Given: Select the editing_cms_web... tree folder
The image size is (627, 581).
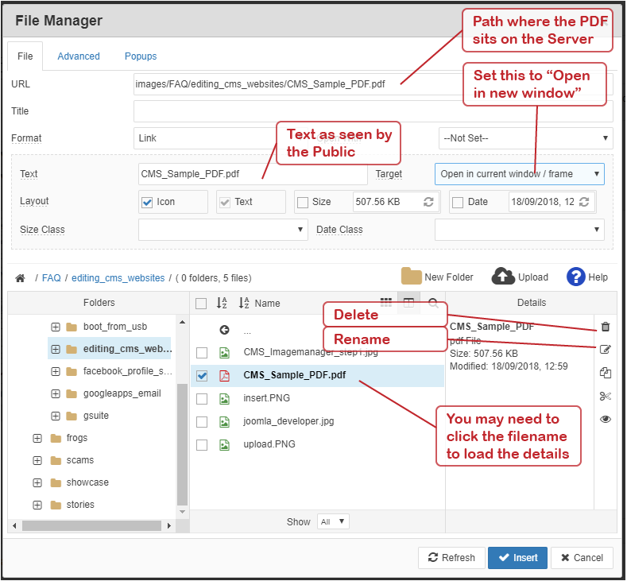Looking at the screenshot, I should [109, 349].
